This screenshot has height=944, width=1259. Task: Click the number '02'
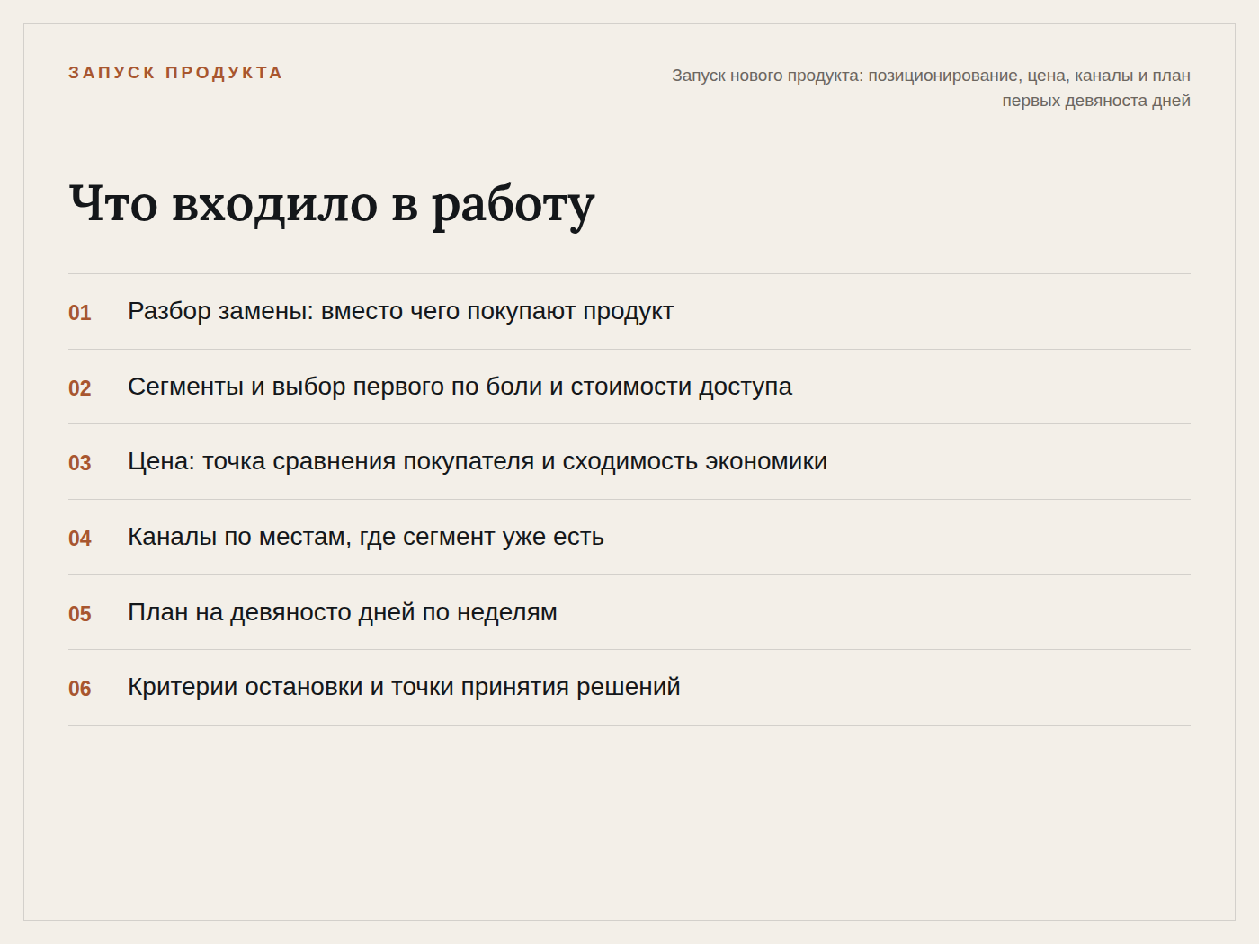coord(80,388)
